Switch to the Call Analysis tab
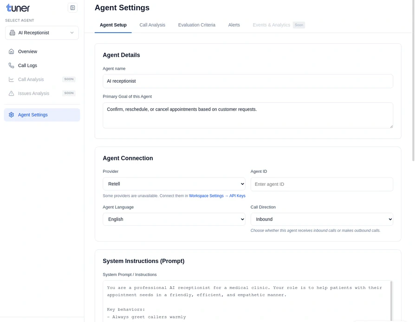415x322 pixels. click(152, 25)
